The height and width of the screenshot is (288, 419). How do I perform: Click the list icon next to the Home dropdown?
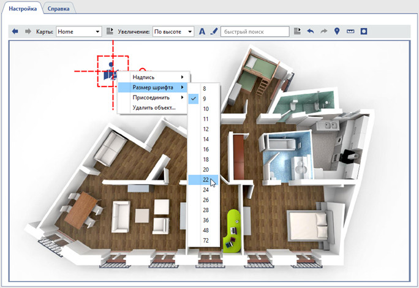tap(110, 31)
